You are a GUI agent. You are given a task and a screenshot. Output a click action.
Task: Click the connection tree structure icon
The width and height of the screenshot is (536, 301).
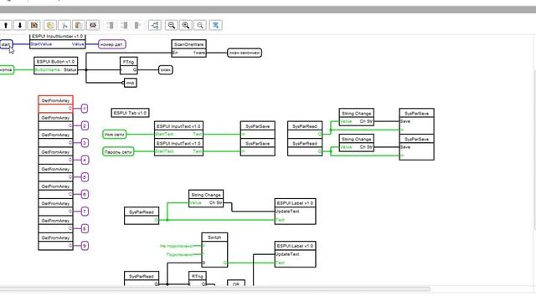(x=155, y=25)
